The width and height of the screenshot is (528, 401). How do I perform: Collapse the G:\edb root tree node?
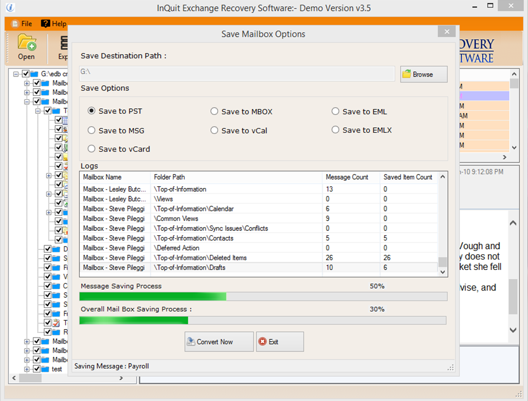point(14,73)
